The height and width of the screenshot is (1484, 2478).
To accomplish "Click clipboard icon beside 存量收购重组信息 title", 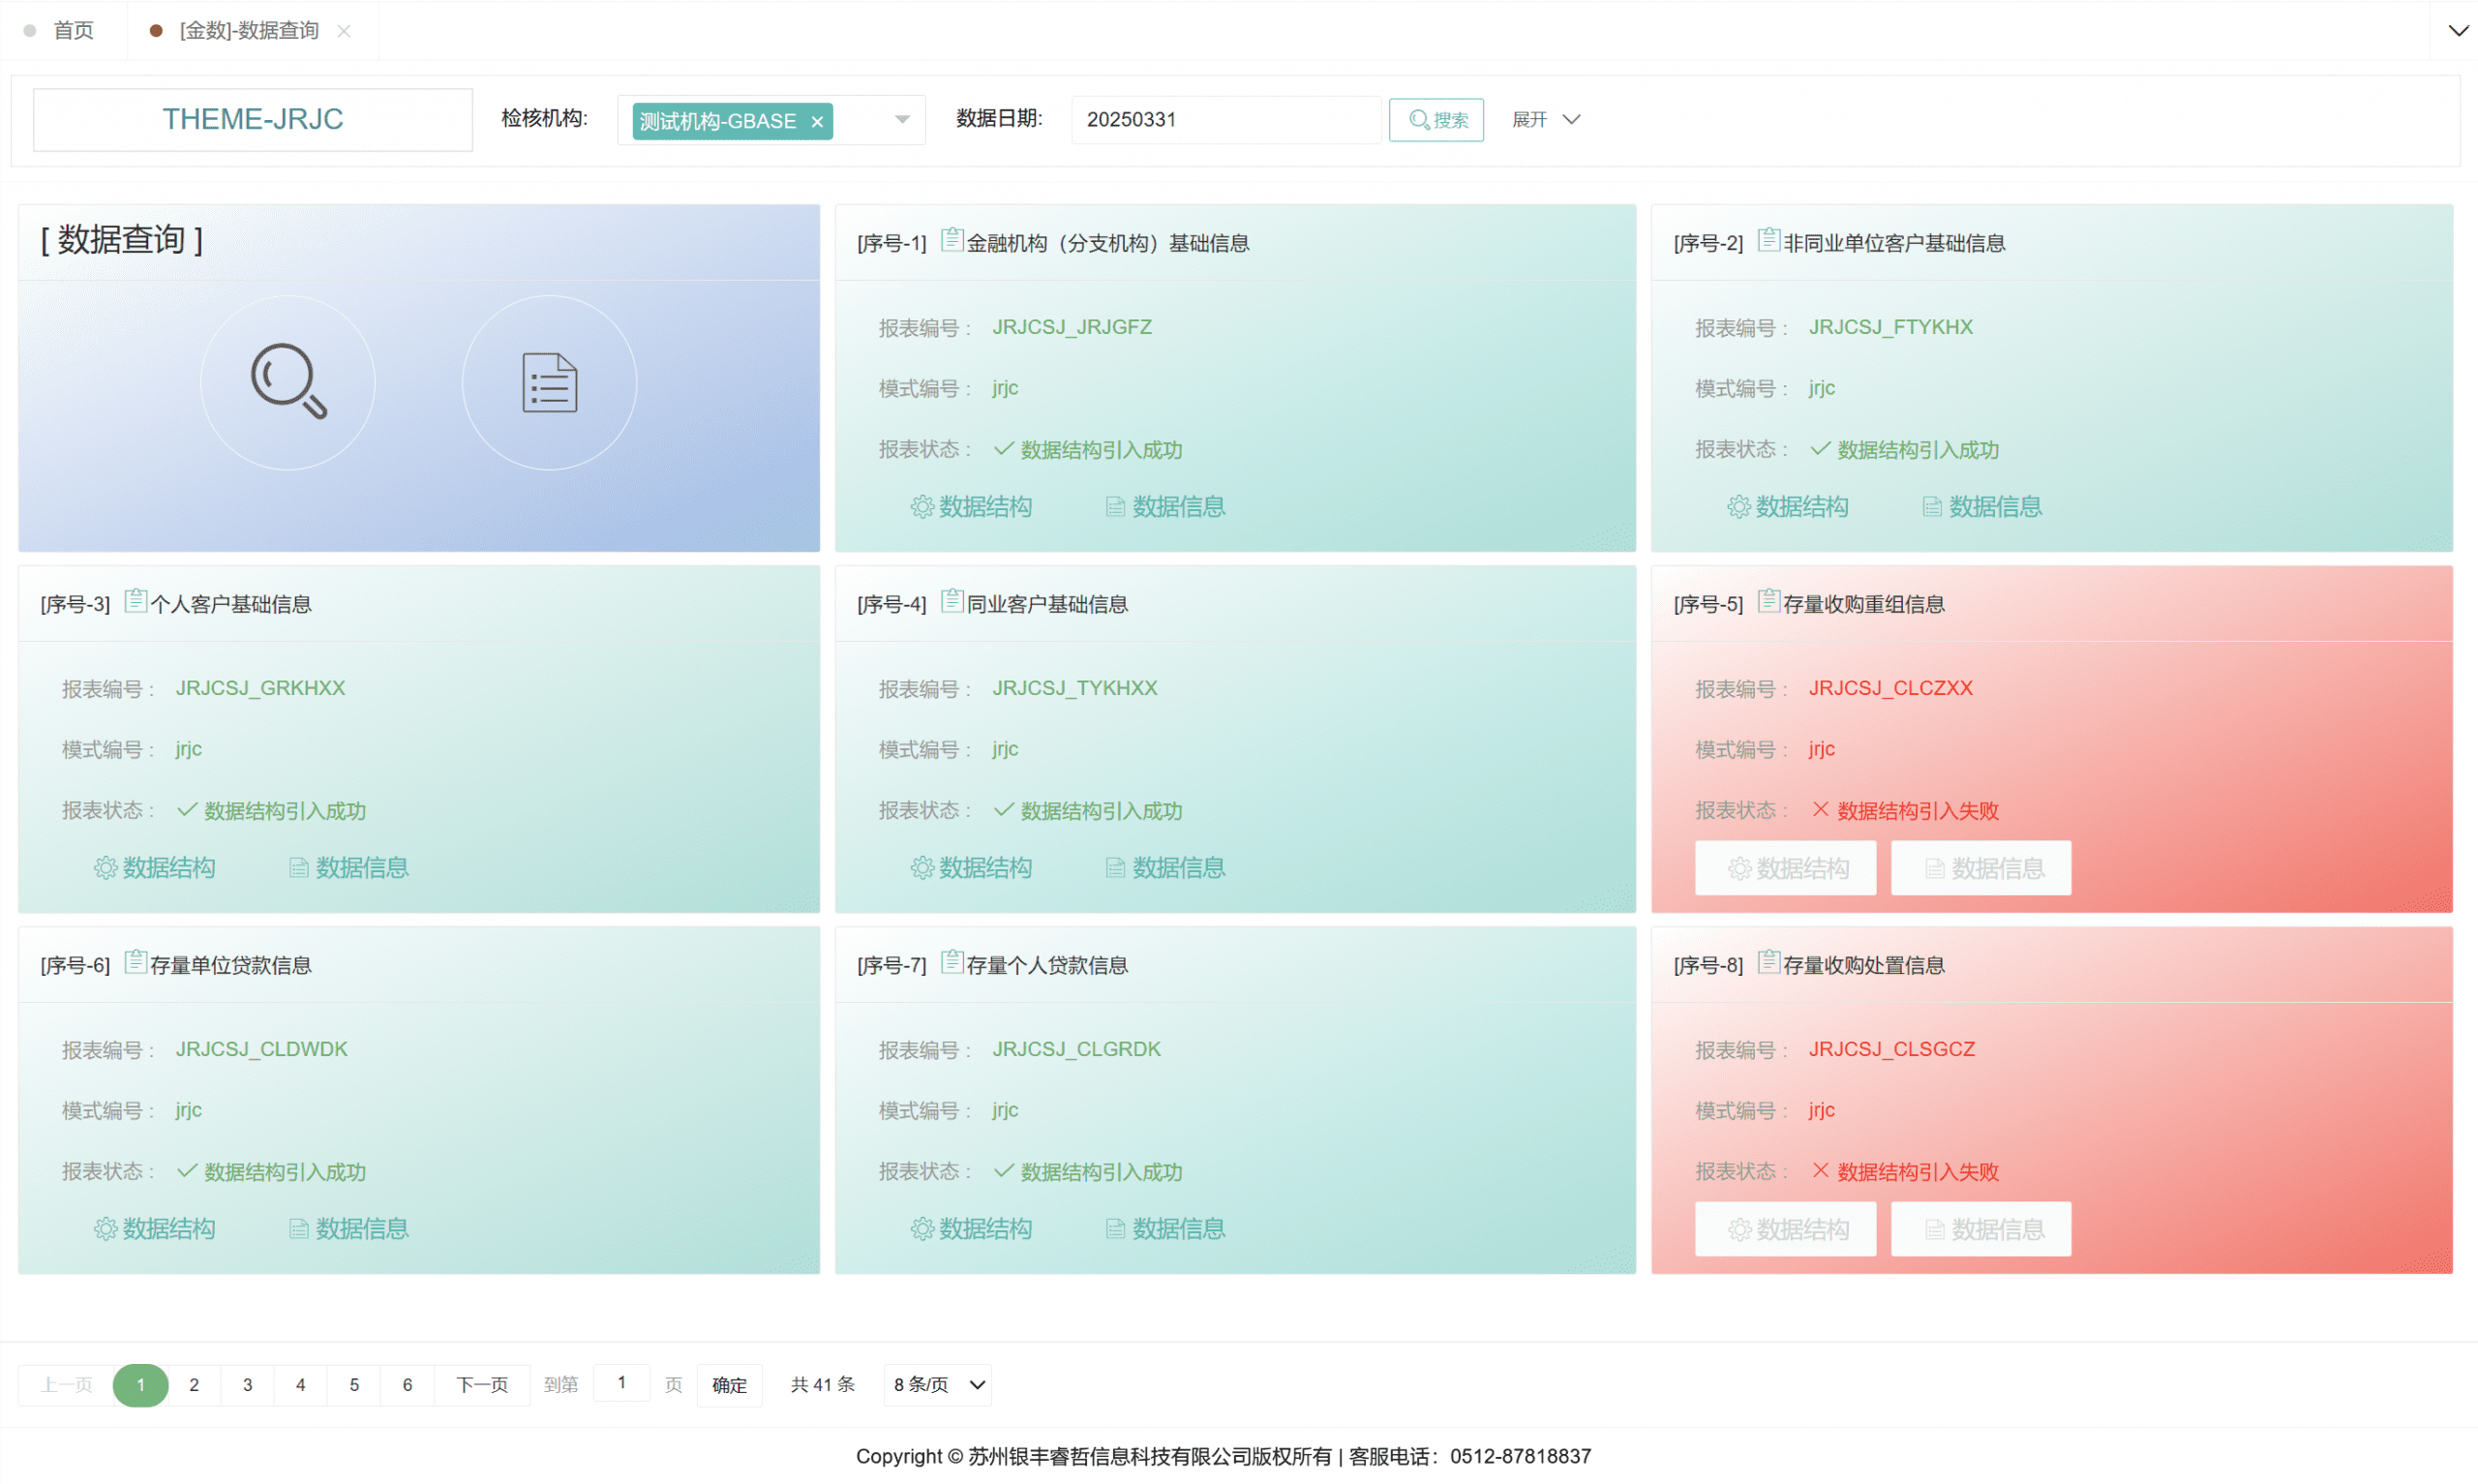I will (x=1768, y=601).
